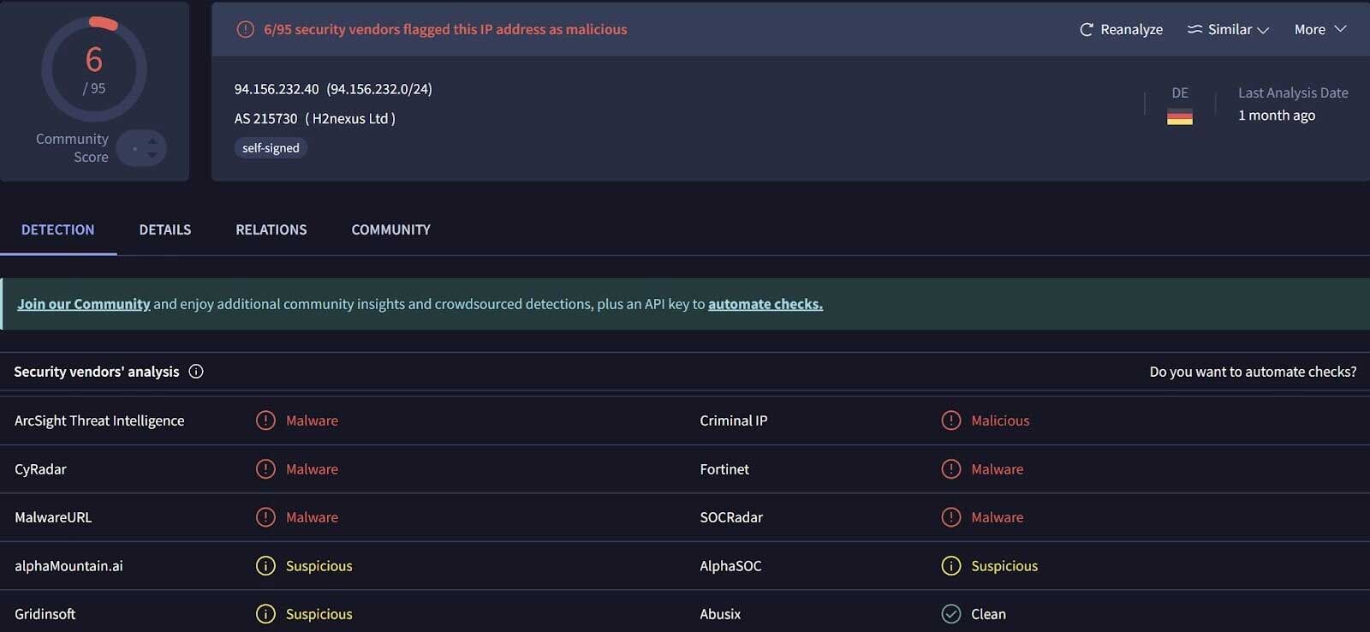The image size is (1370, 632).
Task: Switch to the DETAILS tab
Action: [x=164, y=230]
